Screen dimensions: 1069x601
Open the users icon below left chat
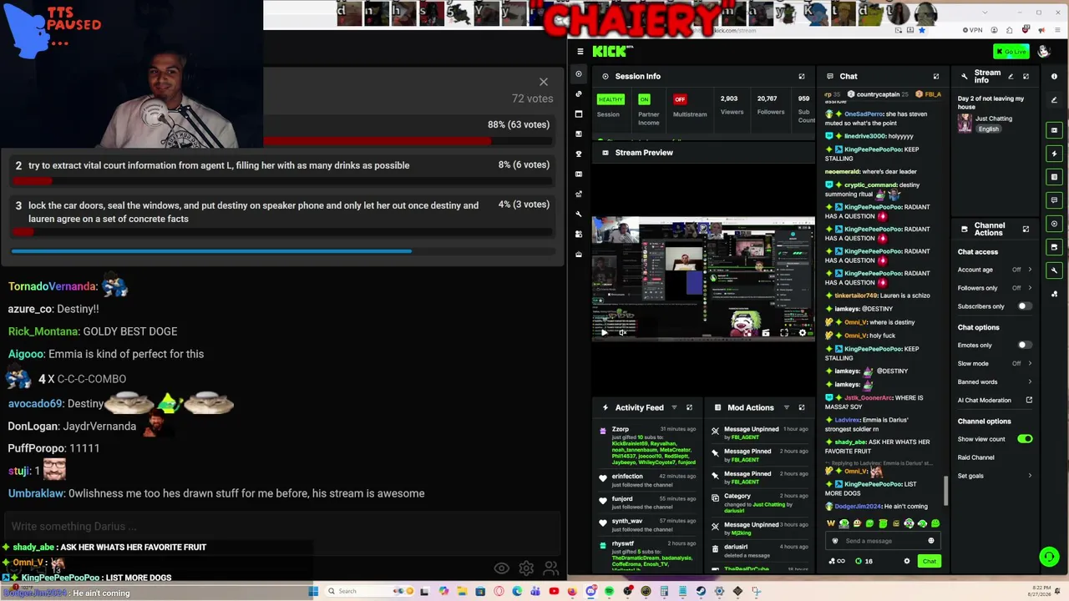click(551, 569)
